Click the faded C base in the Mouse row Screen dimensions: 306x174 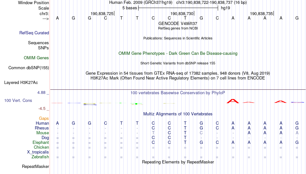[201, 133]
